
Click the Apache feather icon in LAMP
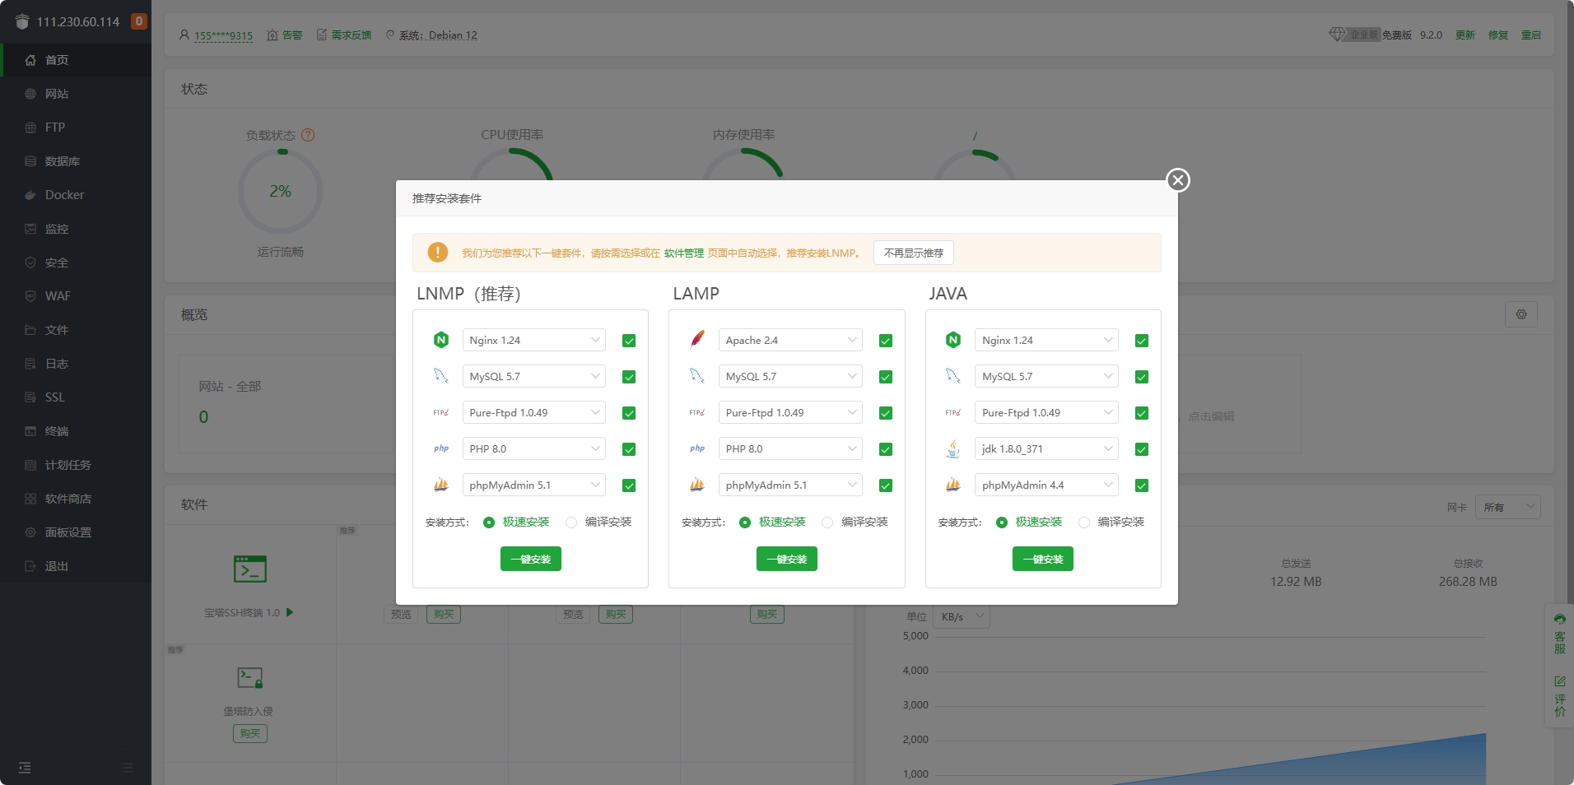(x=697, y=340)
